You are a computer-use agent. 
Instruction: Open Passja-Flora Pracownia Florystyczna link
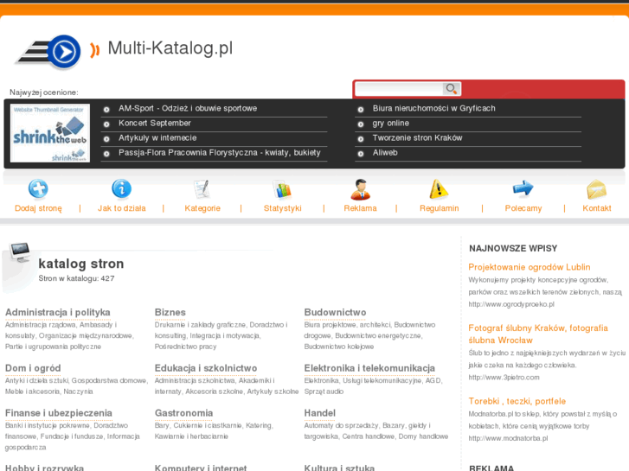tap(220, 153)
